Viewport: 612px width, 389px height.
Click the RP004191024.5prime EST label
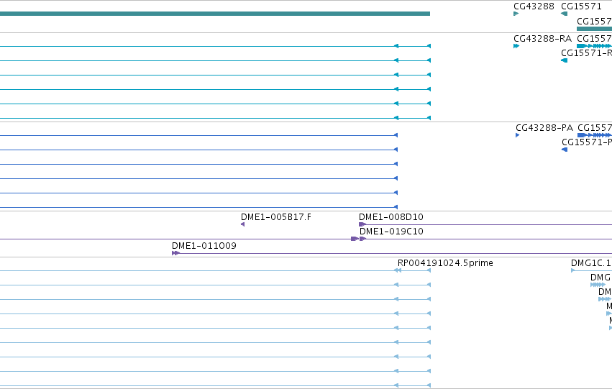445,263
